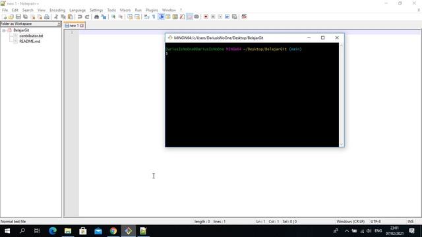Click the Copy toolbar icon
This screenshot has height=237, width=422.
[x=63, y=16]
